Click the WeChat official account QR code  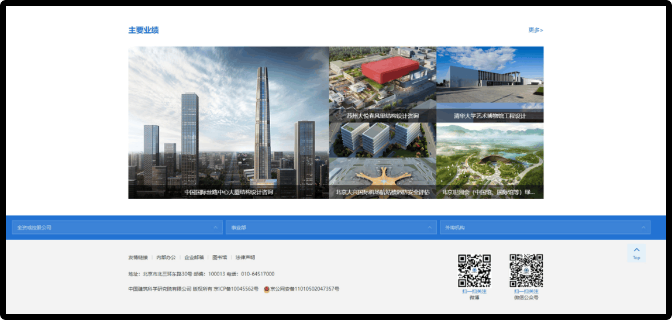(x=526, y=270)
